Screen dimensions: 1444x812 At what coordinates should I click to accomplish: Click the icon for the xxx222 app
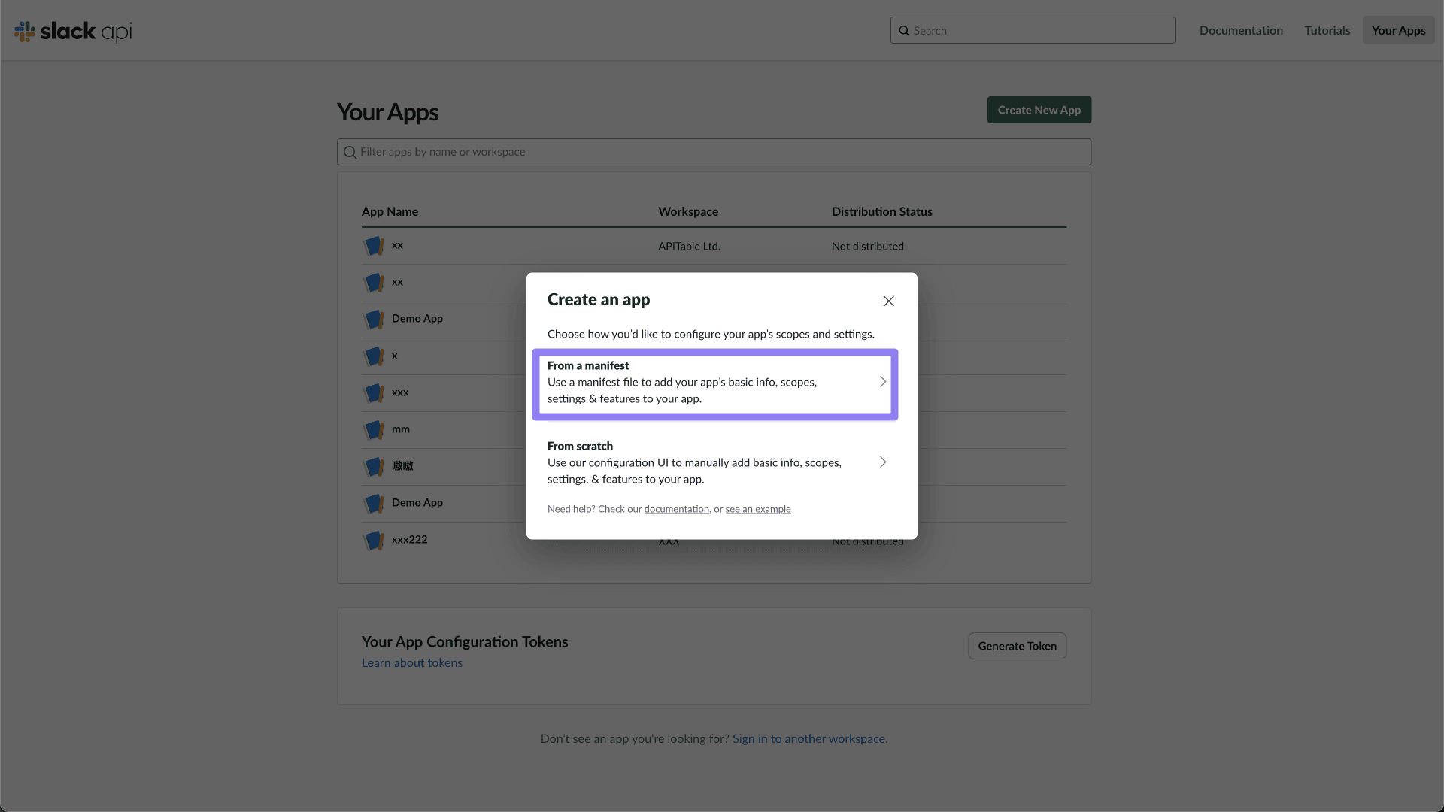[x=374, y=541]
